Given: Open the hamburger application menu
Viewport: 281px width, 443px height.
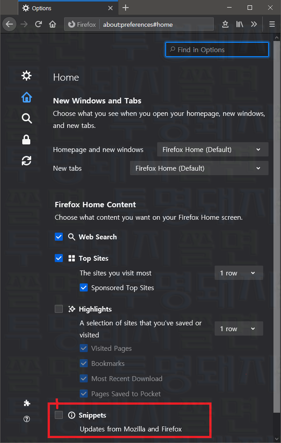Looking at the screenshot, I should point(272,25).
